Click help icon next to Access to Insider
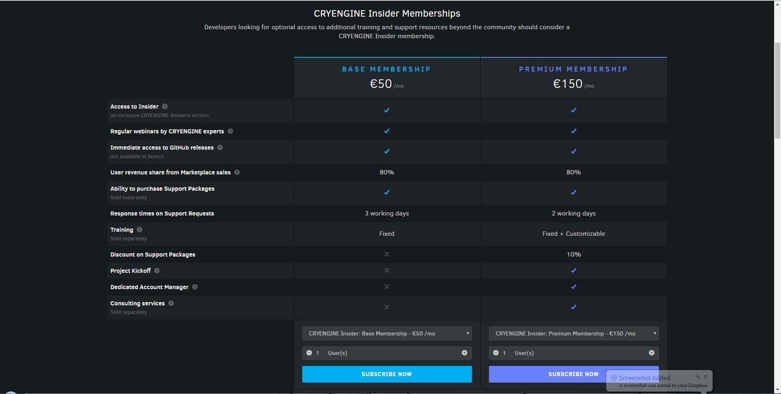Viewport: 781px width, 394px height. coord(165,106)
